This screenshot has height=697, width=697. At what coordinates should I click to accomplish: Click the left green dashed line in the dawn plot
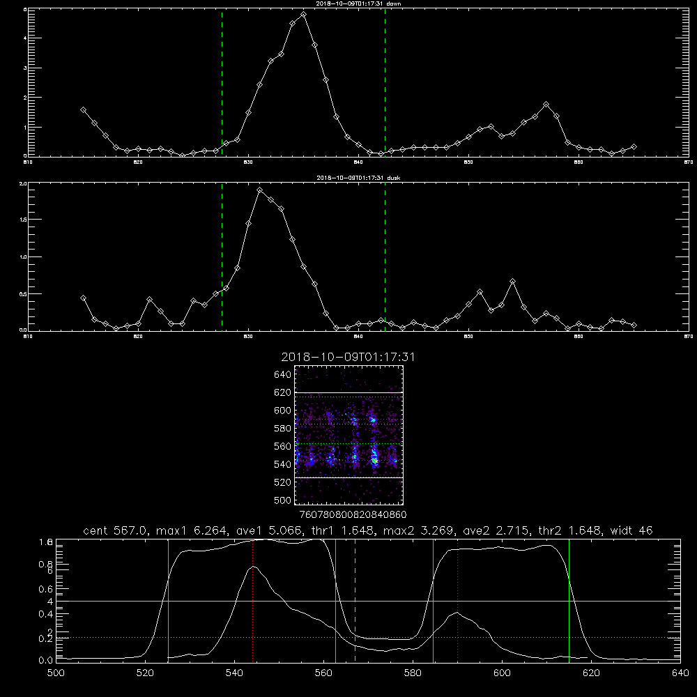[222, 82]
